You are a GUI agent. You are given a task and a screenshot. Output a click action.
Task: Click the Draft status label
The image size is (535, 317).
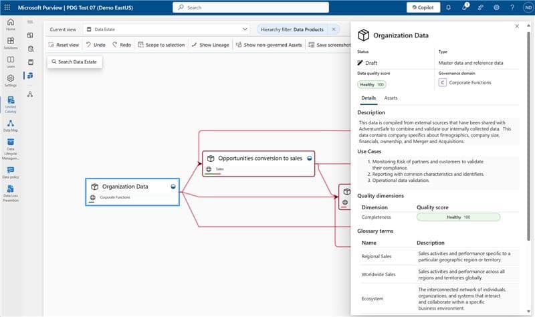click(367, 63)
